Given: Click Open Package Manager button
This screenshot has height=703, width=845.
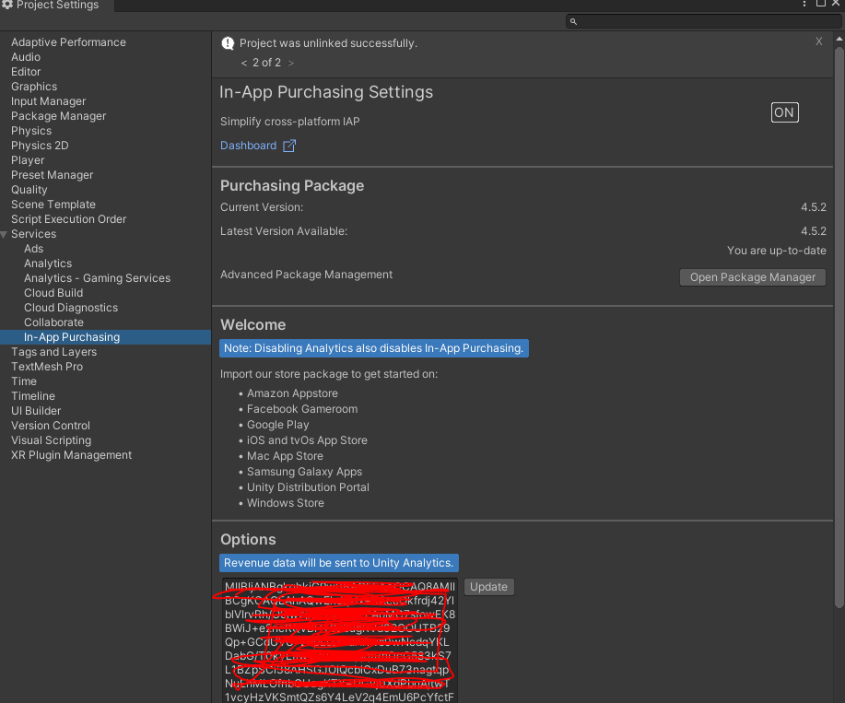Looking at the screenshot, I should 752,277.
